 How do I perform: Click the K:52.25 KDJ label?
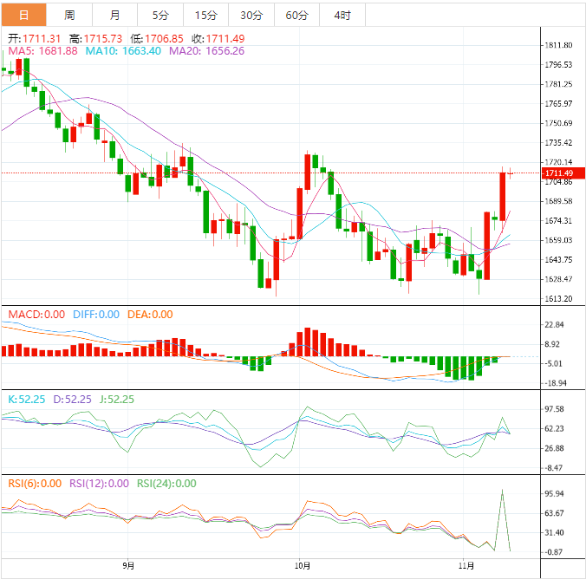pos(27,399)
